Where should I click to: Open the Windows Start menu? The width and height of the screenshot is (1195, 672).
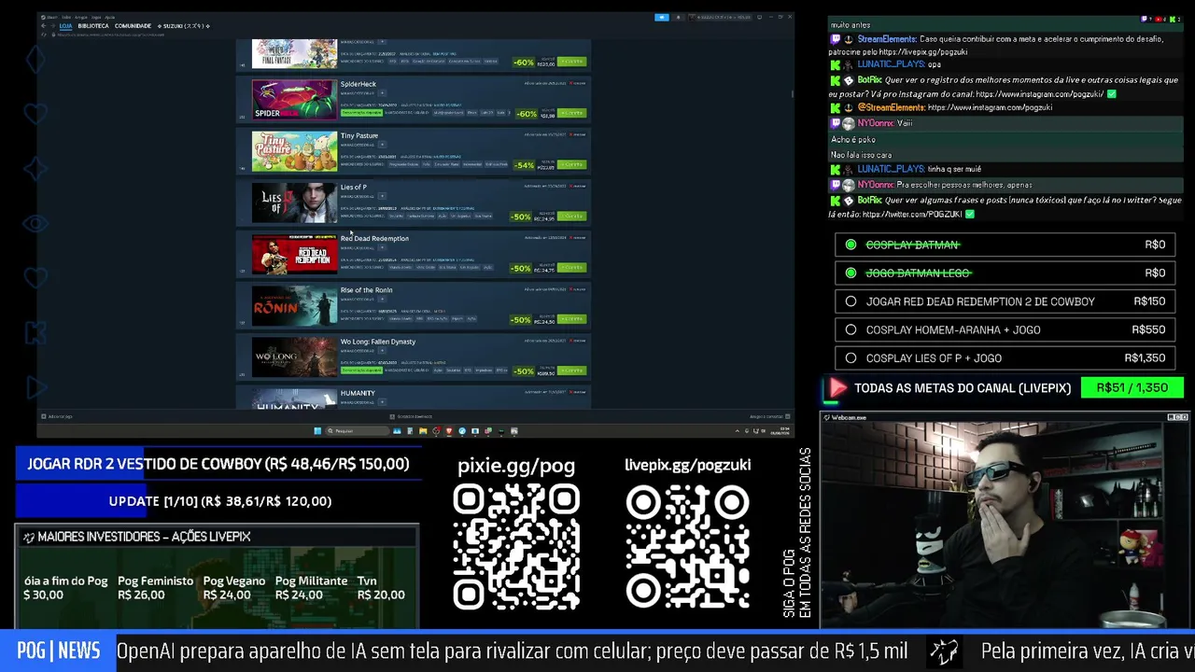pyautogui.click(x=317, y=430)
